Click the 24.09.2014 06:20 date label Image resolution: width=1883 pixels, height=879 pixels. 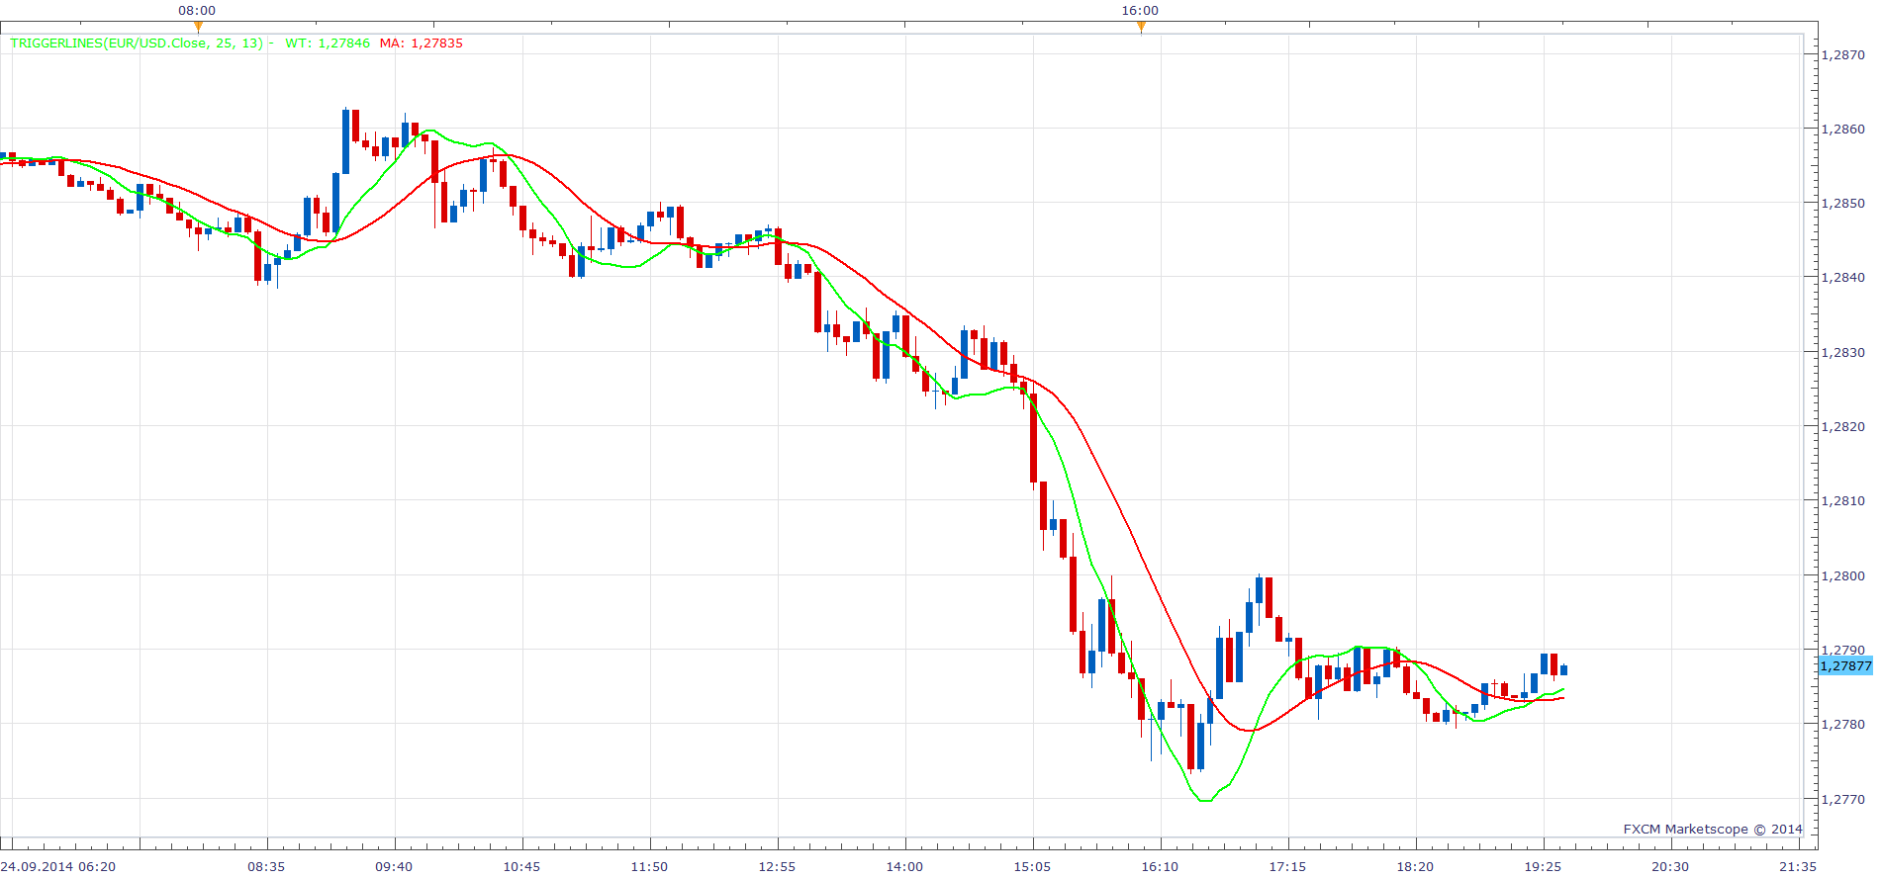point(58,866)
